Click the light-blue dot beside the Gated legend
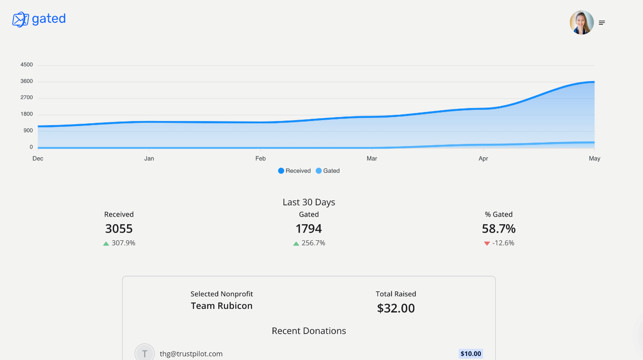This screenshot has height=360, width=643. pyautogui.click(x=318, y=170)
